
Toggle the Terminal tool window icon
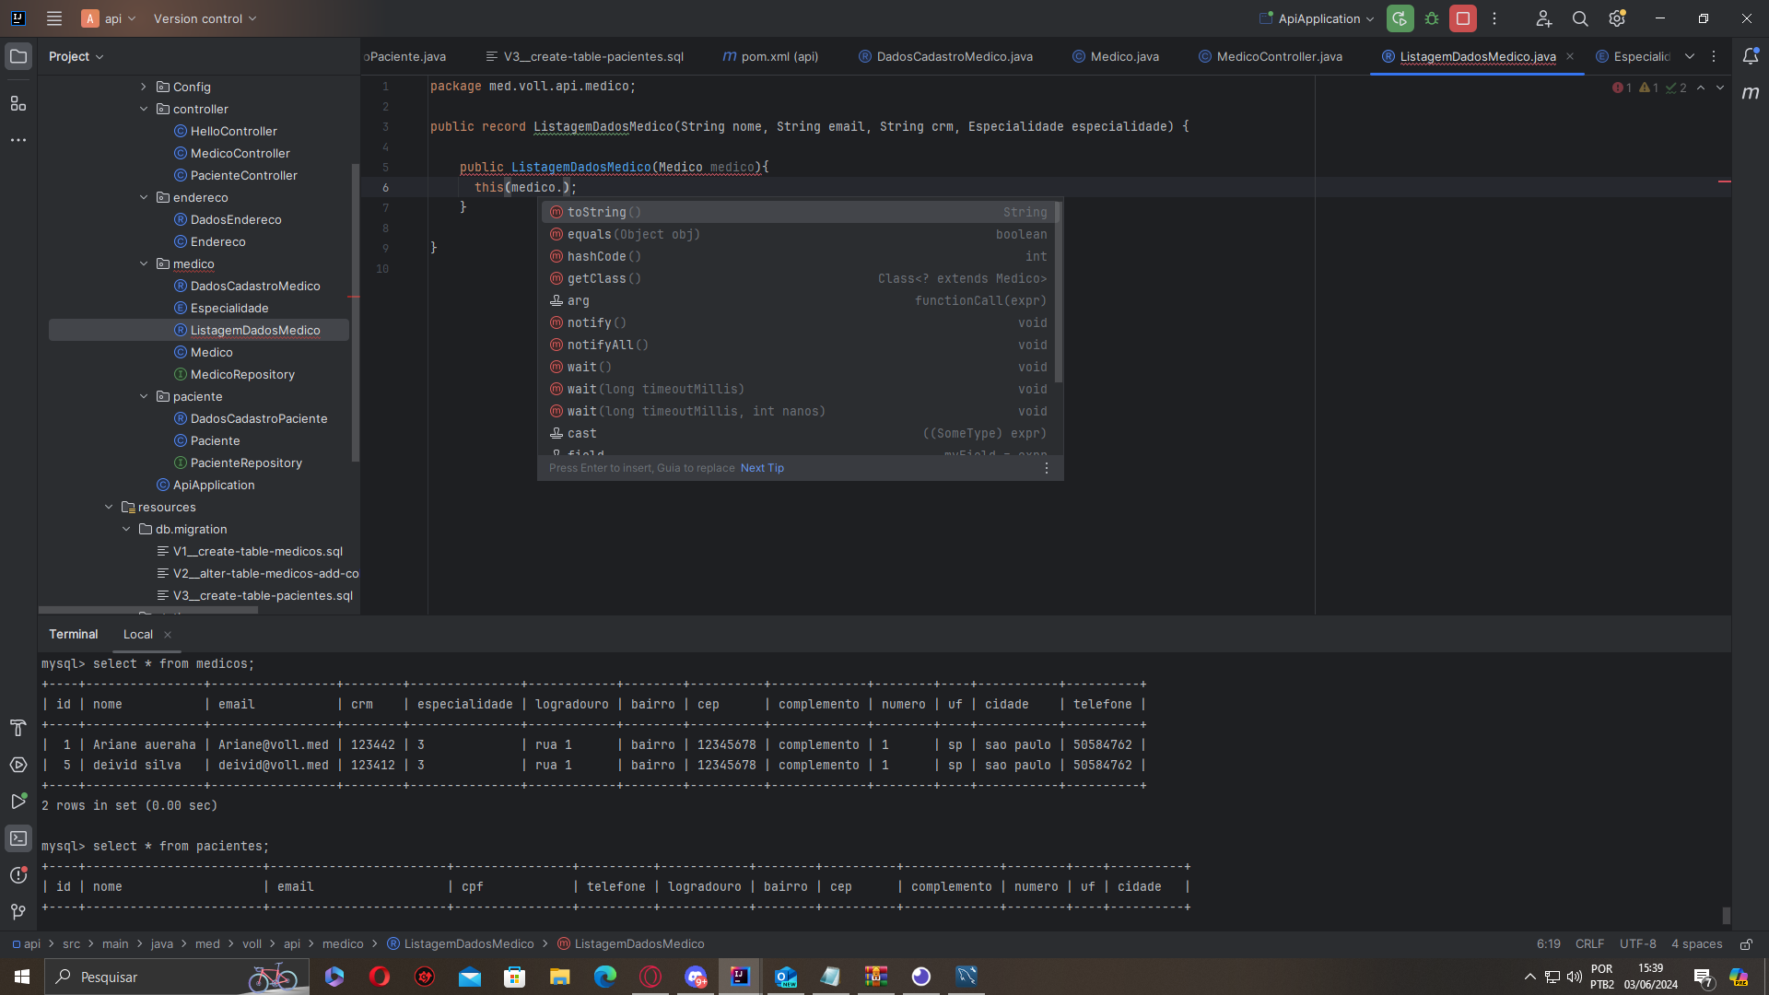(x=18, y=838)
